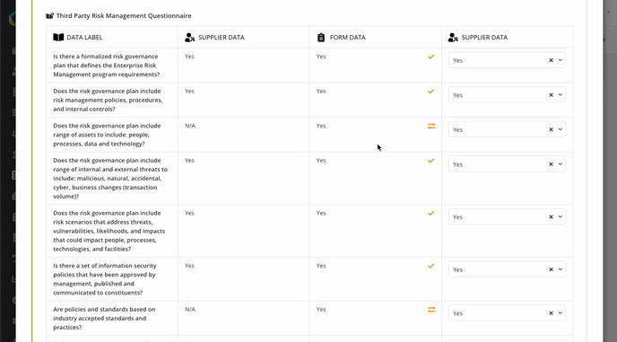The height and width of the screenshot is (342, 617).
Task: Clear the Yes selection in risk scenarios row
Action: [551, 217]
